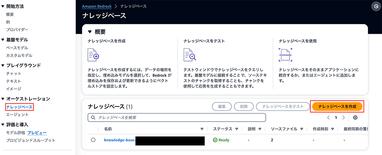Collapse the プレイグラウンド sidebar section
The width and height of the screenshot is (382, 155).
click(3, 65)
